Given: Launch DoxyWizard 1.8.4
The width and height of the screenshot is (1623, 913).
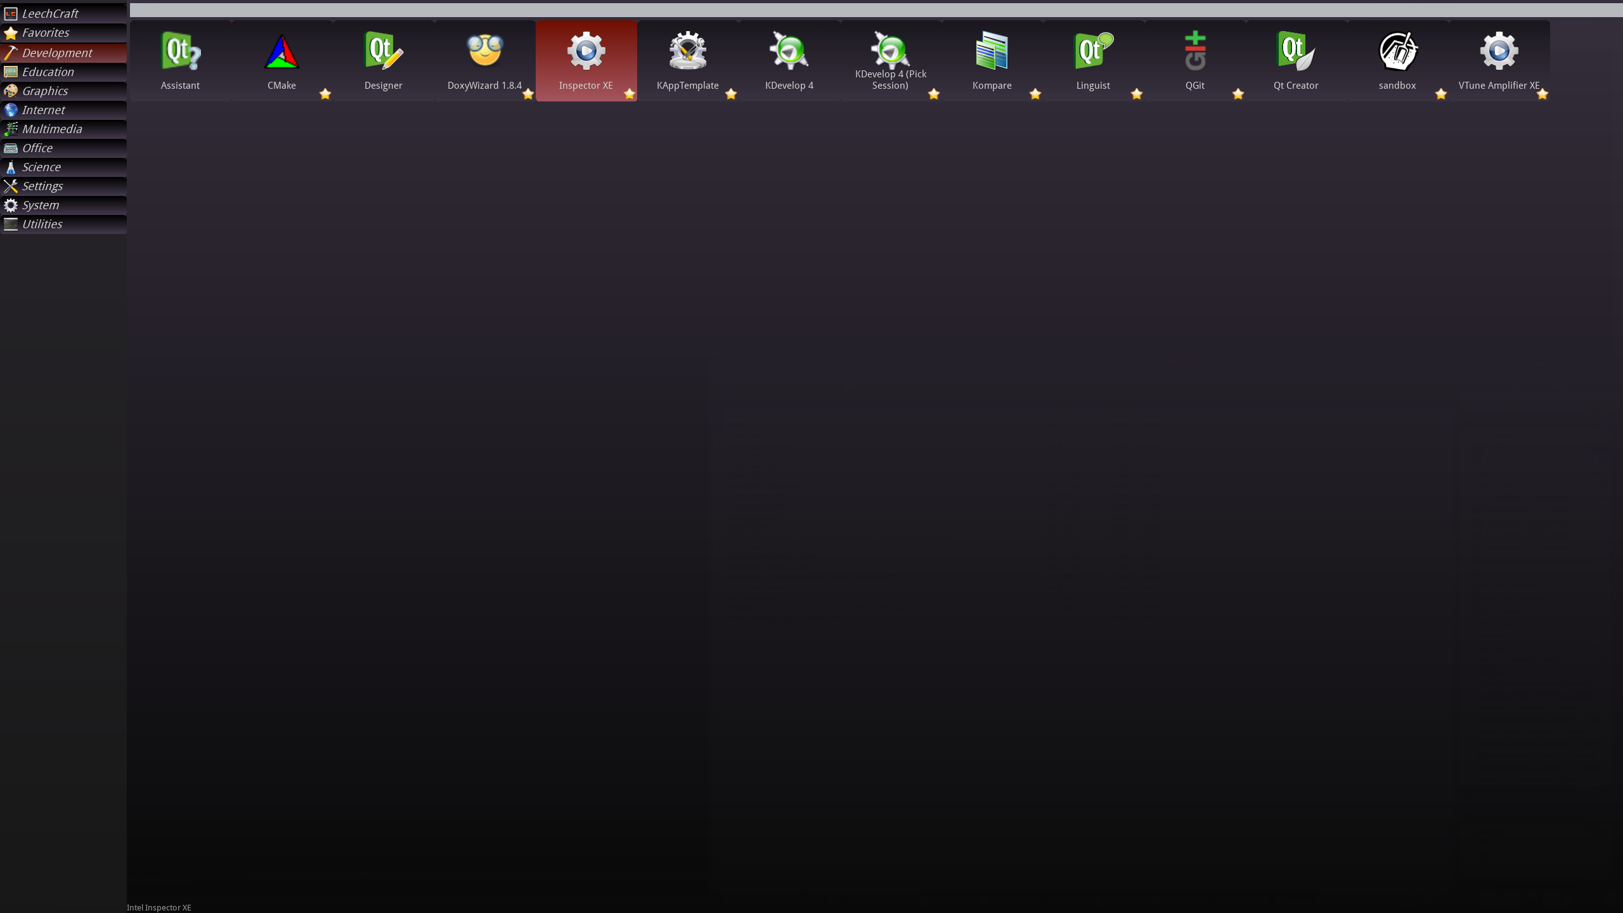Looking at the screenshot, I should click(x=485, y=61).
